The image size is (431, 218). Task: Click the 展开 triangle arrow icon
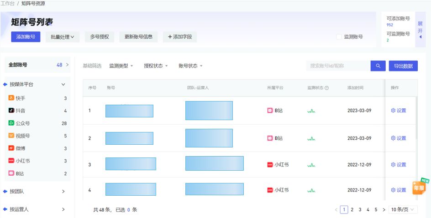click(x=420, y=37)
